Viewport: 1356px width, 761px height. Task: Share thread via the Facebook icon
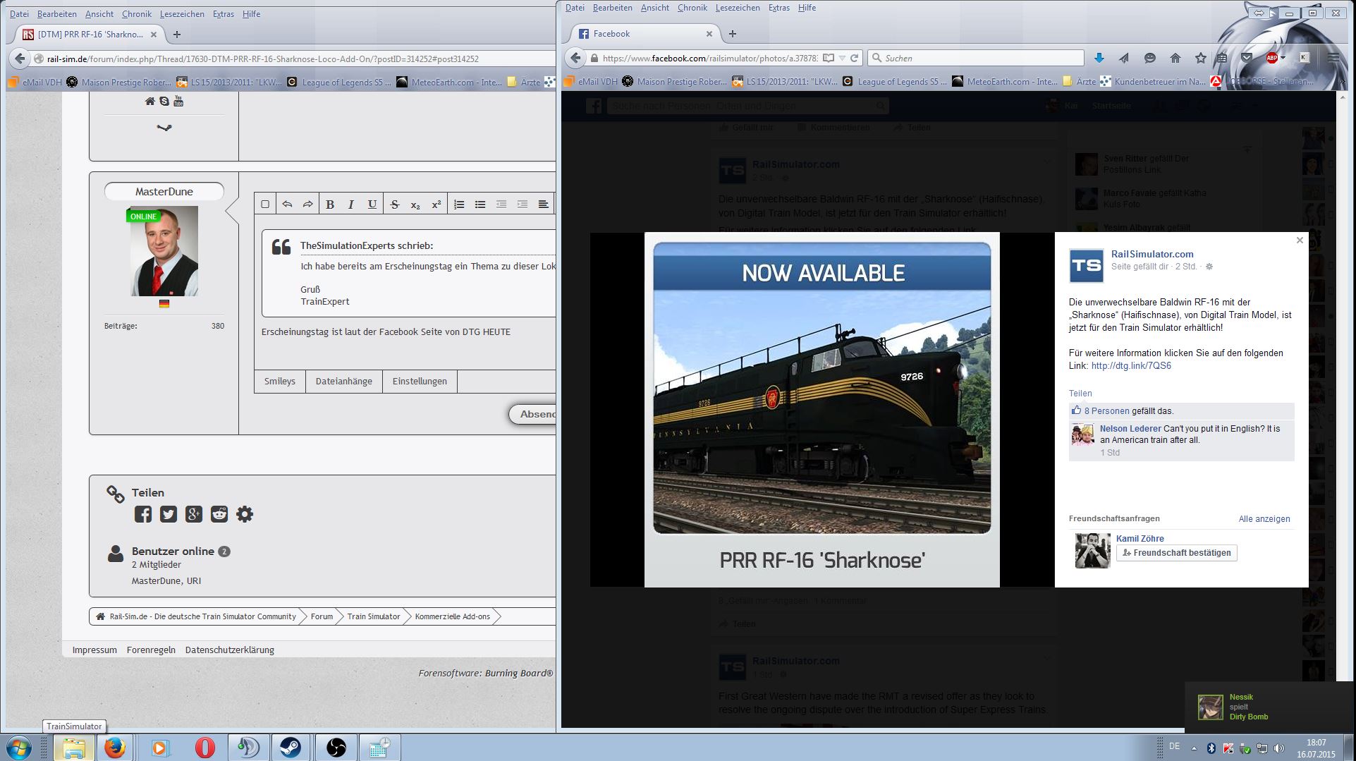(143, 514)
